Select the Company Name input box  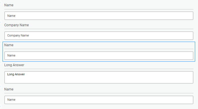[99, 36]
